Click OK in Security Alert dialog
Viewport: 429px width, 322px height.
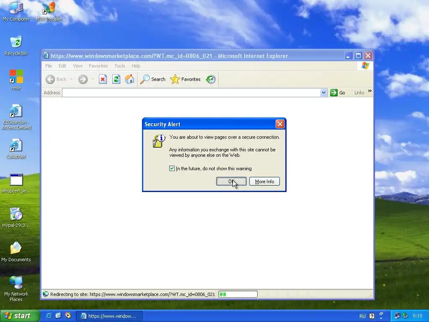[231, 181]
